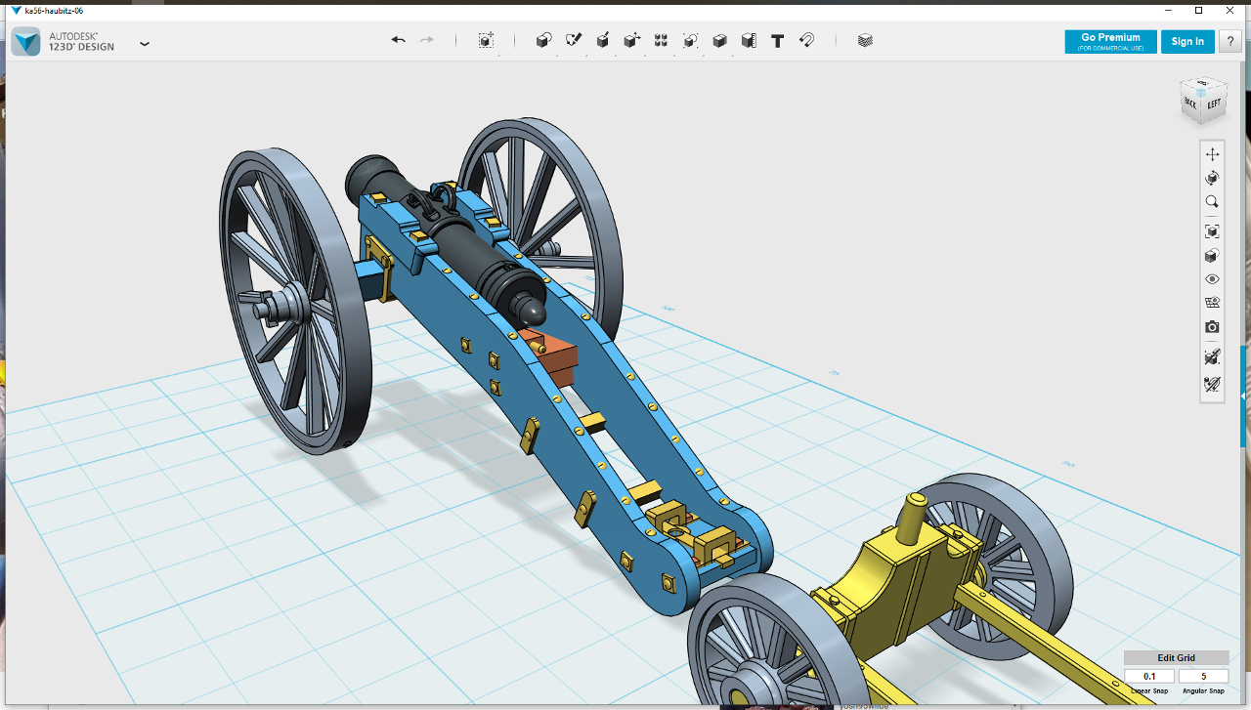Image resolution: width=1251 pixels, height=710 pixels.
Task: Toggle the solids snap icon in the navigation bar
Action: (x=1212, y=356)
